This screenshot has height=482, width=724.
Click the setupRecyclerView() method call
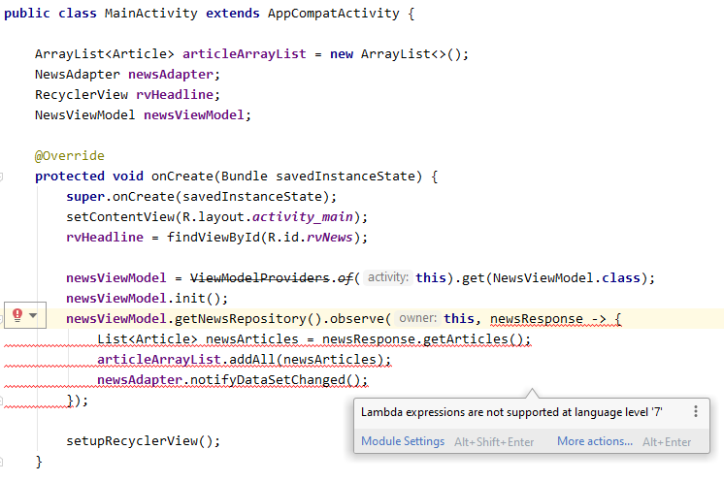click(142, 440)
